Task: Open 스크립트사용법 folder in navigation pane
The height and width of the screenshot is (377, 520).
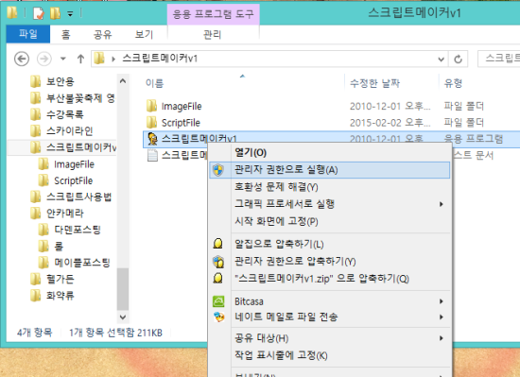Action: click(x=78, y=197)
